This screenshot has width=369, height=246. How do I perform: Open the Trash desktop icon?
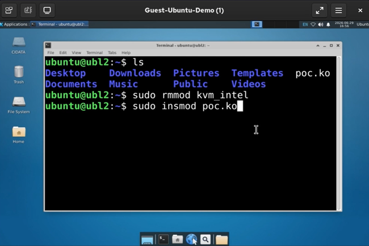point(19,74)
